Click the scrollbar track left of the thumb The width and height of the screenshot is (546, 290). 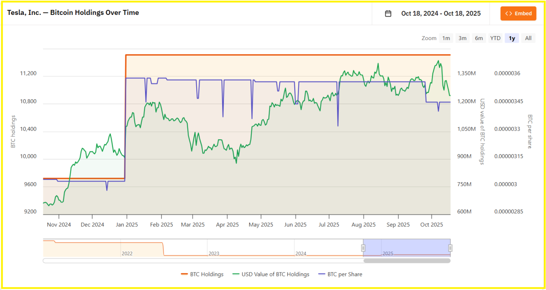pos(200,261)
